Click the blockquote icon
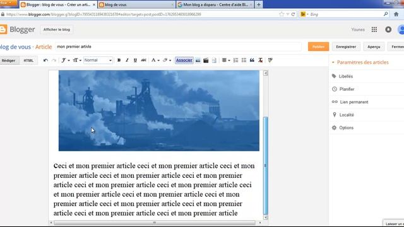This screenshot has width=404, height=227. tap(252, 61)
